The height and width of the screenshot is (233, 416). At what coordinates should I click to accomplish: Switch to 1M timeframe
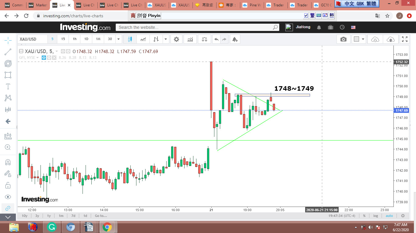coord(98,39)
